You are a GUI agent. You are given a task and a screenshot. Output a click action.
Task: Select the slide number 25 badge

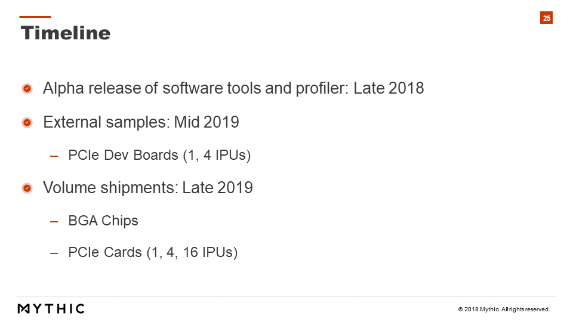[x=546, y=18]
